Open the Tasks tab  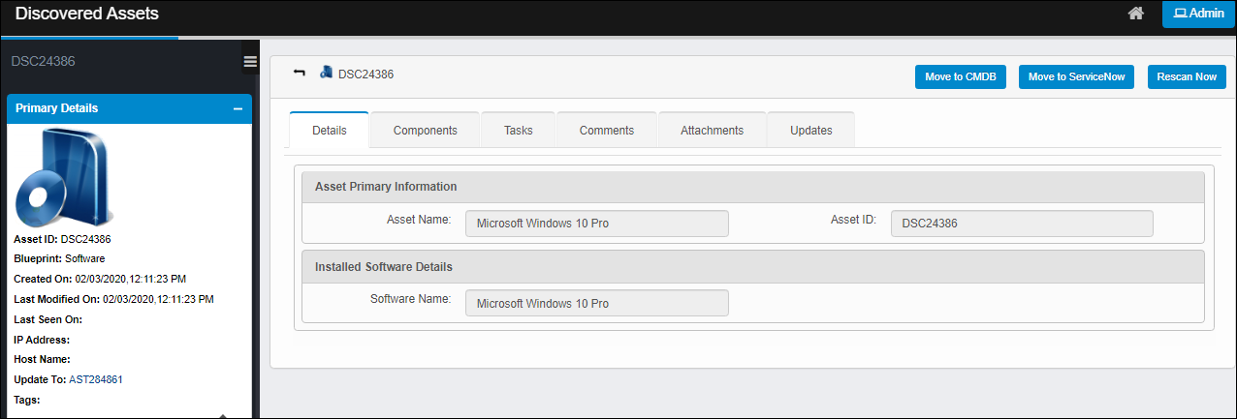point(519,131)
